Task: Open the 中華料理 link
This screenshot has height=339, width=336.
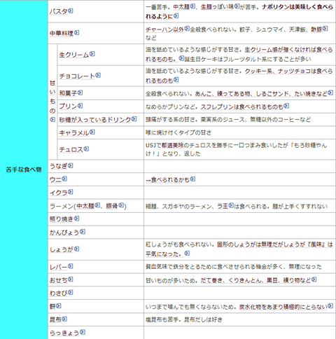Action: pyautogui.click(x=62, y=33)
